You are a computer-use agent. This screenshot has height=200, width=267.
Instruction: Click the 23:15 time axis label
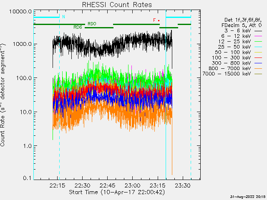158,185
